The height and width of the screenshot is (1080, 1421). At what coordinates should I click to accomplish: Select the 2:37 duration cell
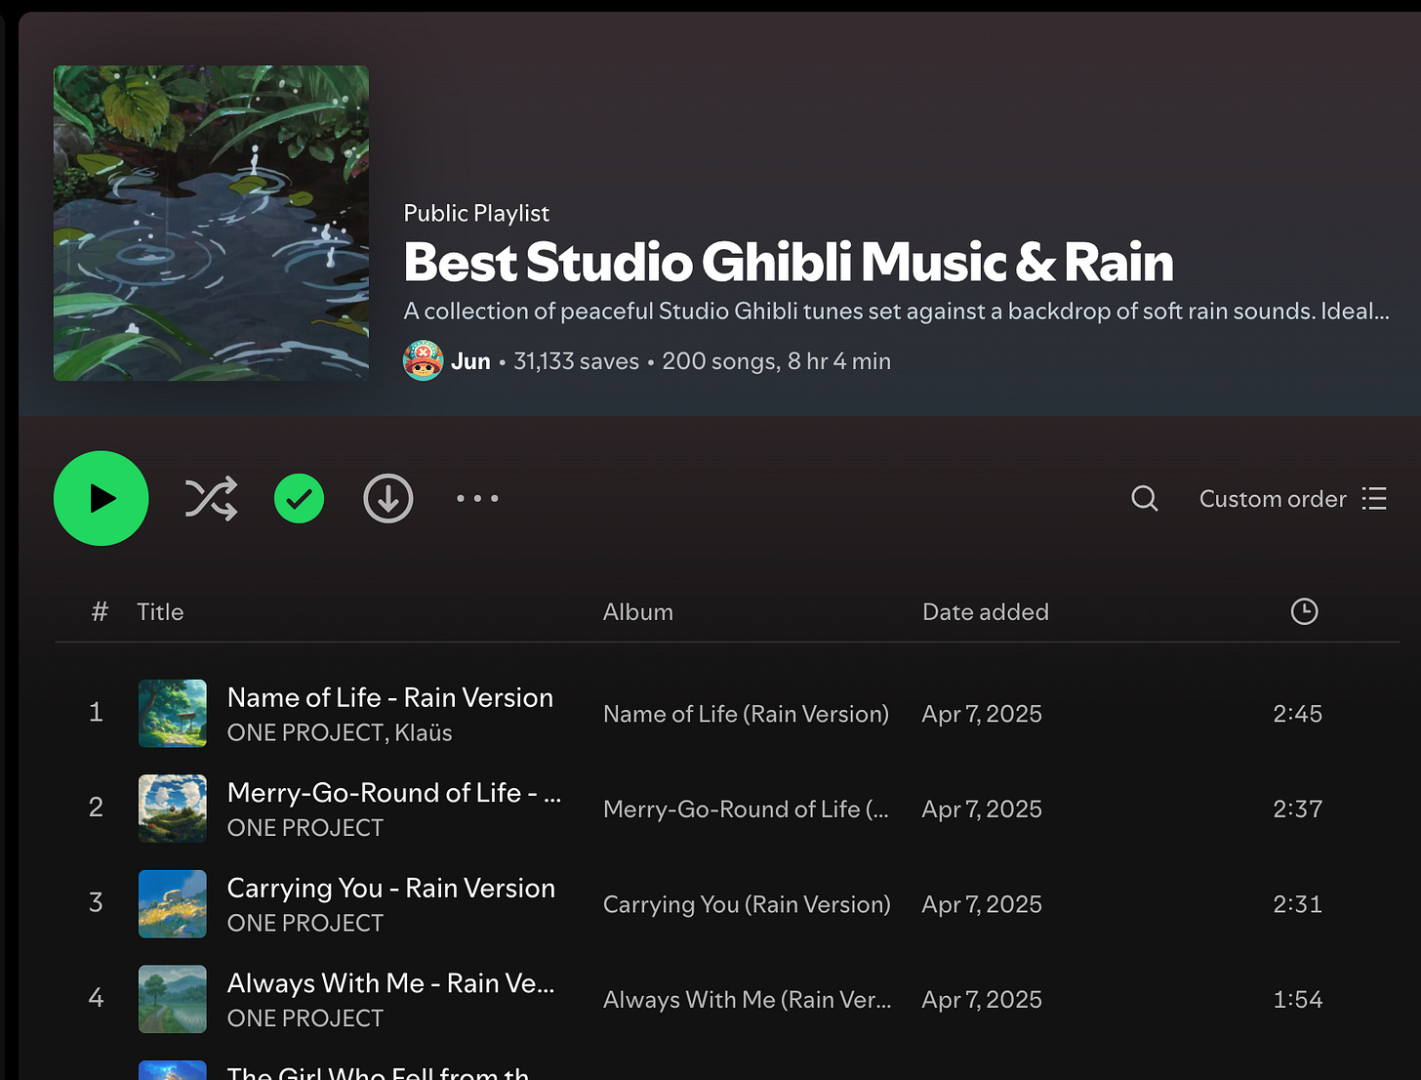pos(1298,810)
